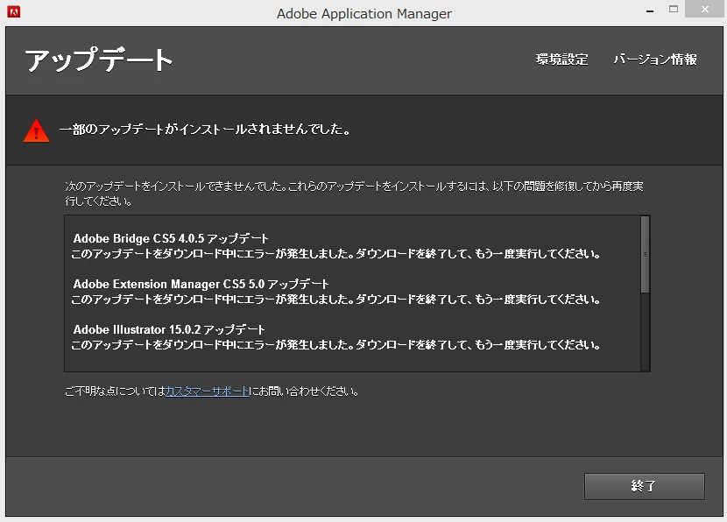Click the アップデート heading

pyautogui.click(x=98, y=60)
